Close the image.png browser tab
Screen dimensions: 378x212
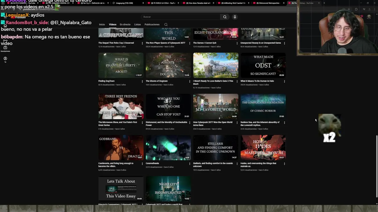143,3
